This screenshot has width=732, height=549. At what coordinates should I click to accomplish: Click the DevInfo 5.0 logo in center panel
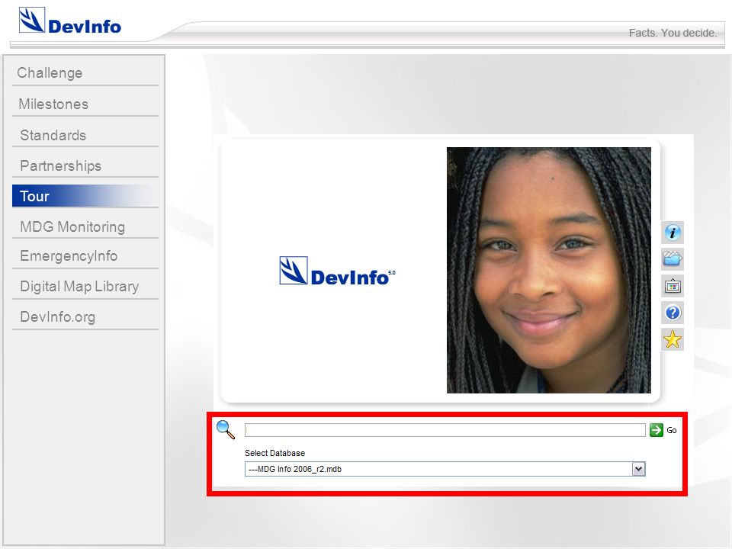[x=337, y=271]
